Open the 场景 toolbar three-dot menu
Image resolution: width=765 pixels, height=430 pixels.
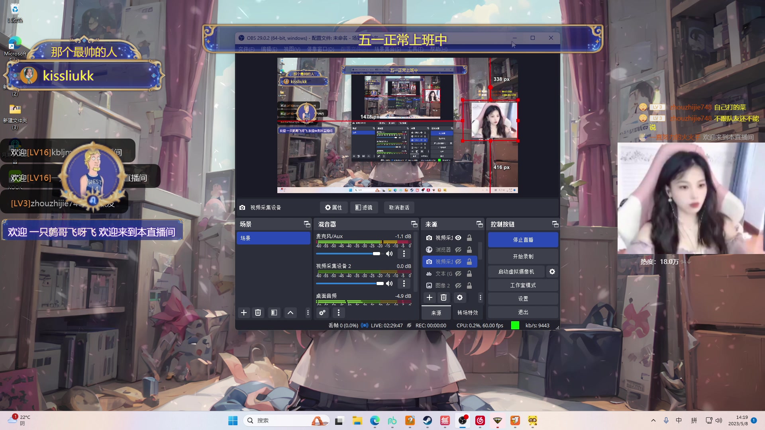click(308, 313)
